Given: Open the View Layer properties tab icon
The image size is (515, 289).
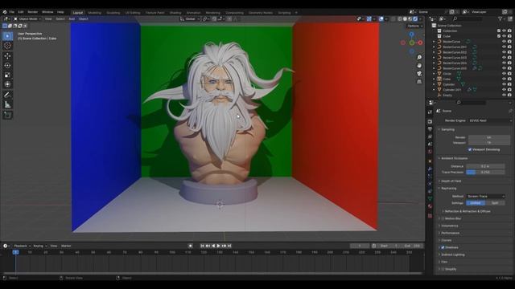Looking at the screenshot, I should pyautogui.click(x=430, y=136).
